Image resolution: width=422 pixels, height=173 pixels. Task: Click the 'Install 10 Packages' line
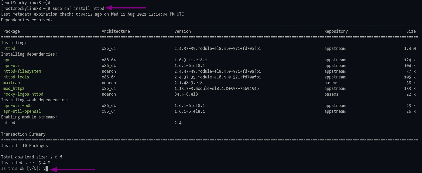(x=24, y=146)
